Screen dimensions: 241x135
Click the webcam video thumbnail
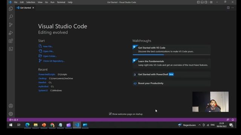coord(210,102)
